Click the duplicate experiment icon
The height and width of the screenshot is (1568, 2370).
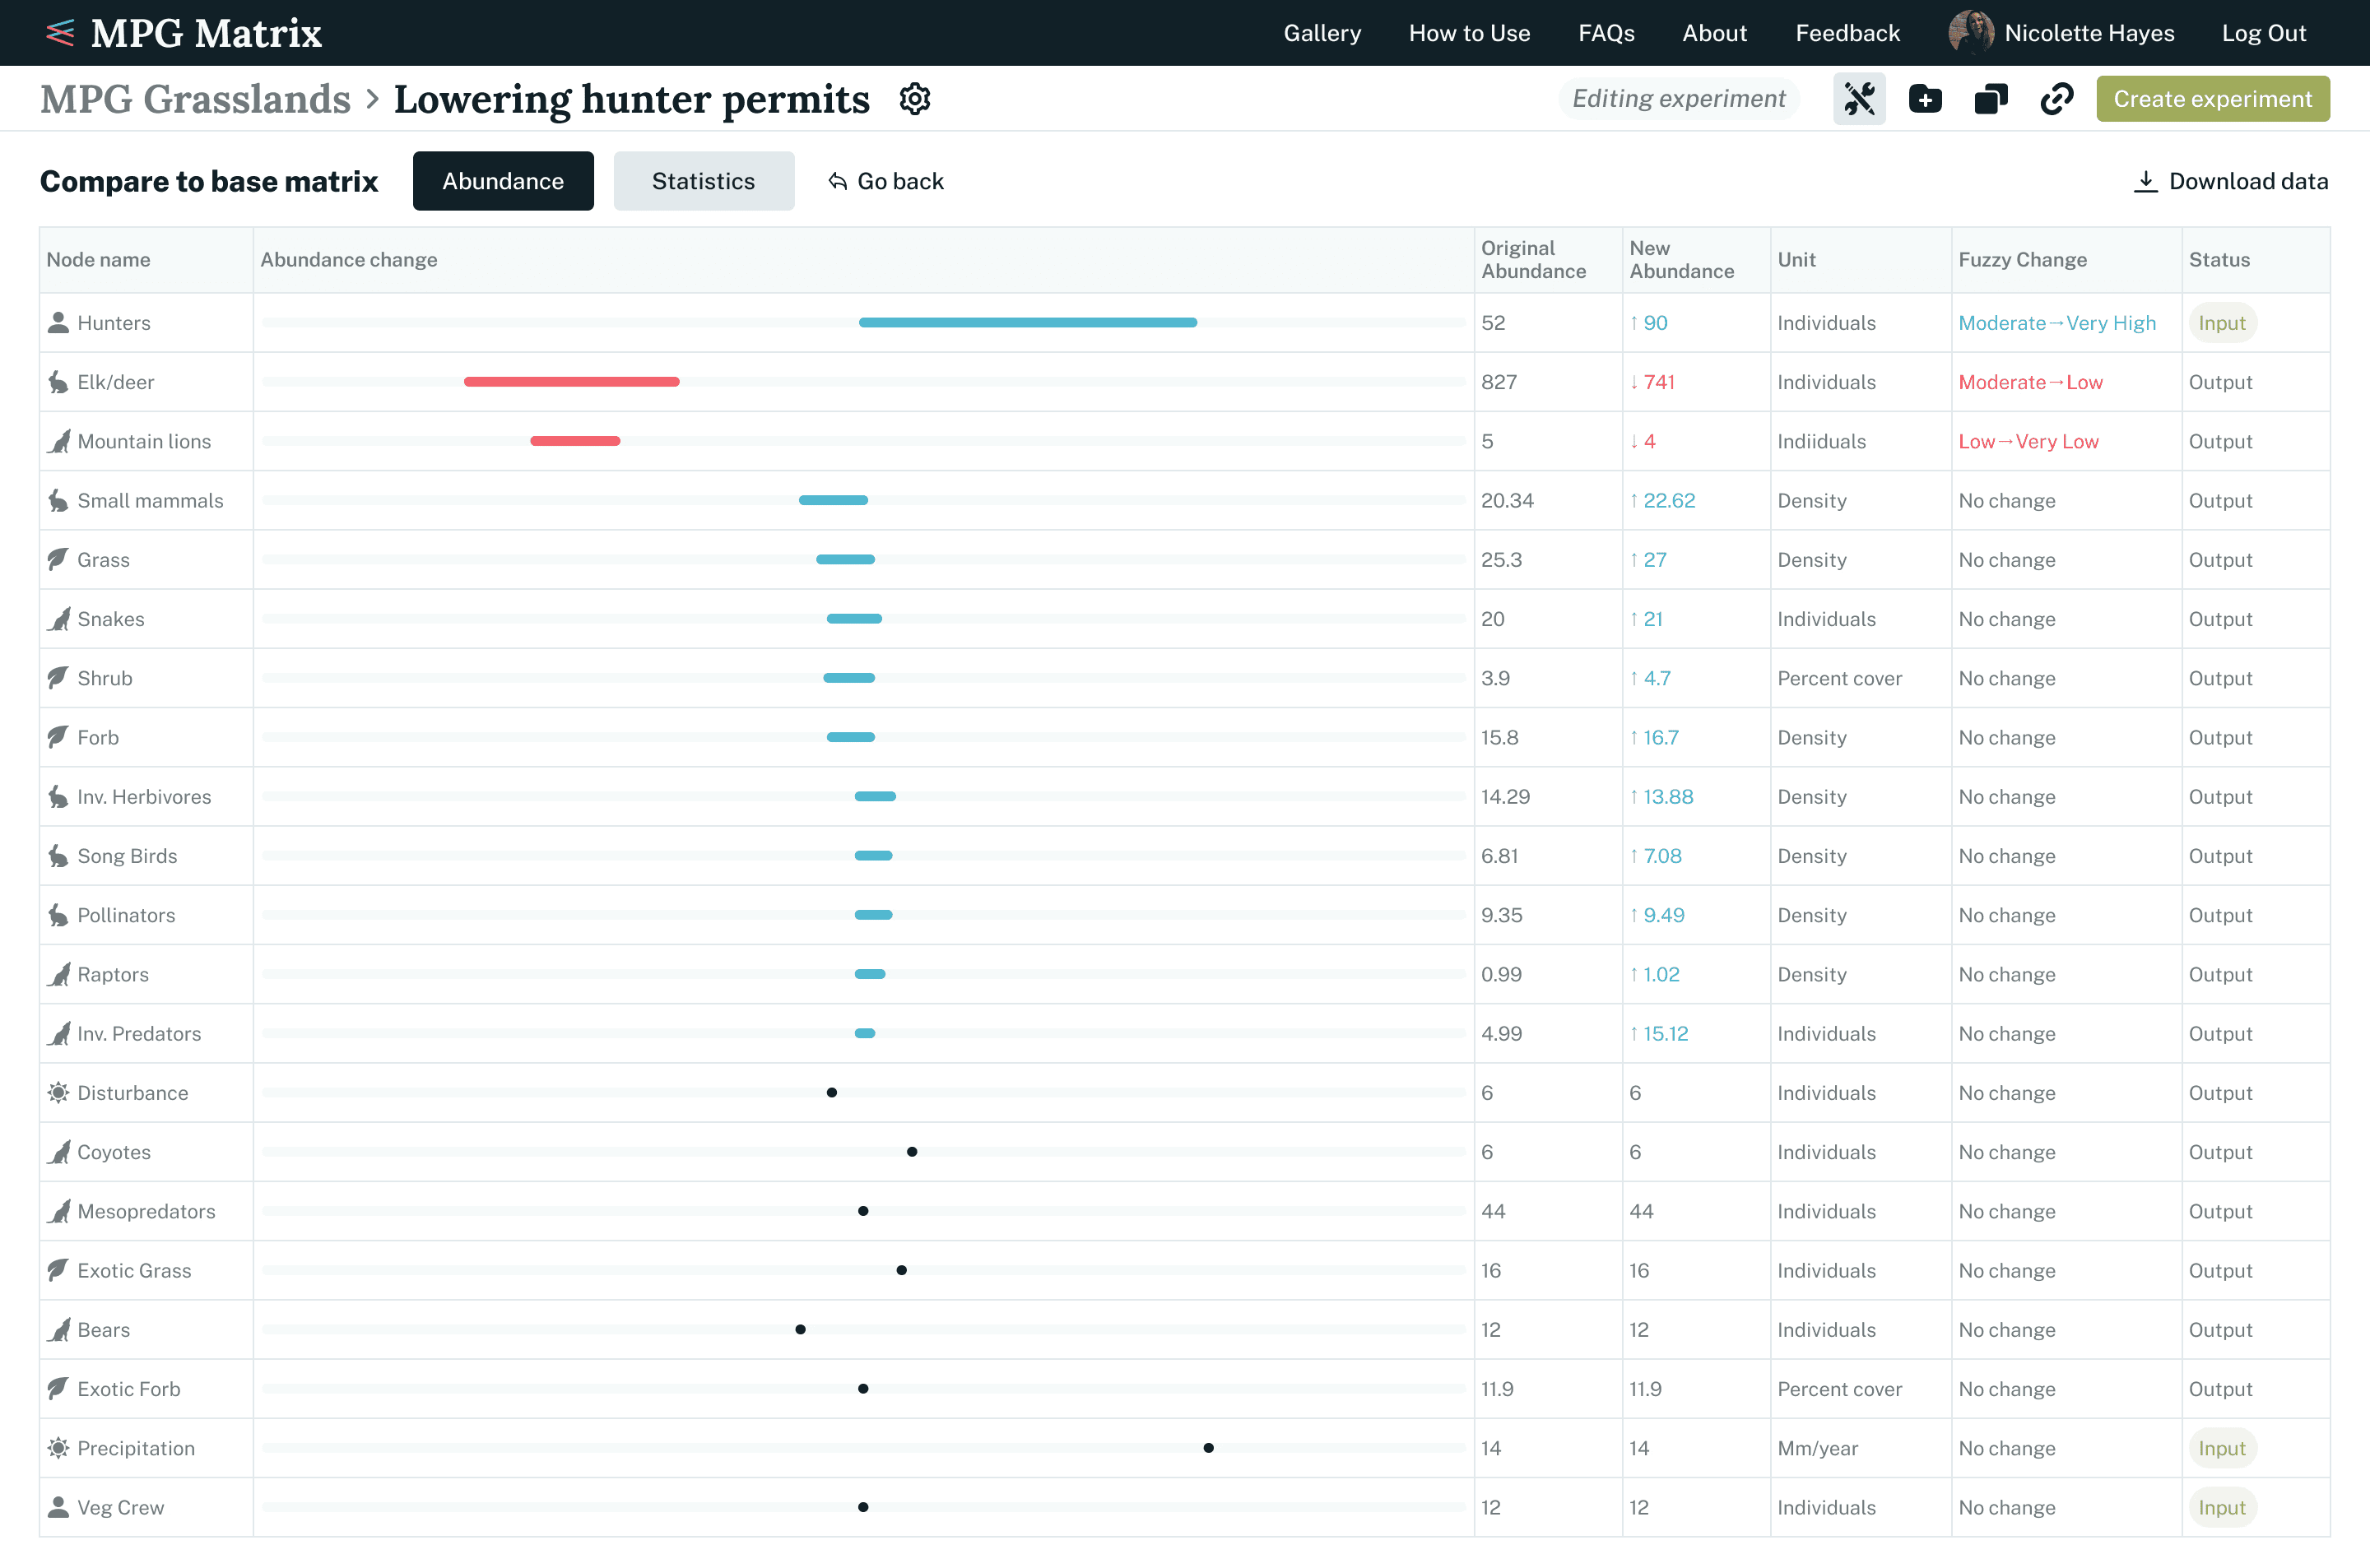[x=1990, y=99]
